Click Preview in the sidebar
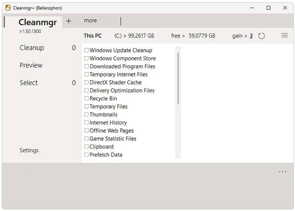This screenshot has height=211, width=295. 31,65
